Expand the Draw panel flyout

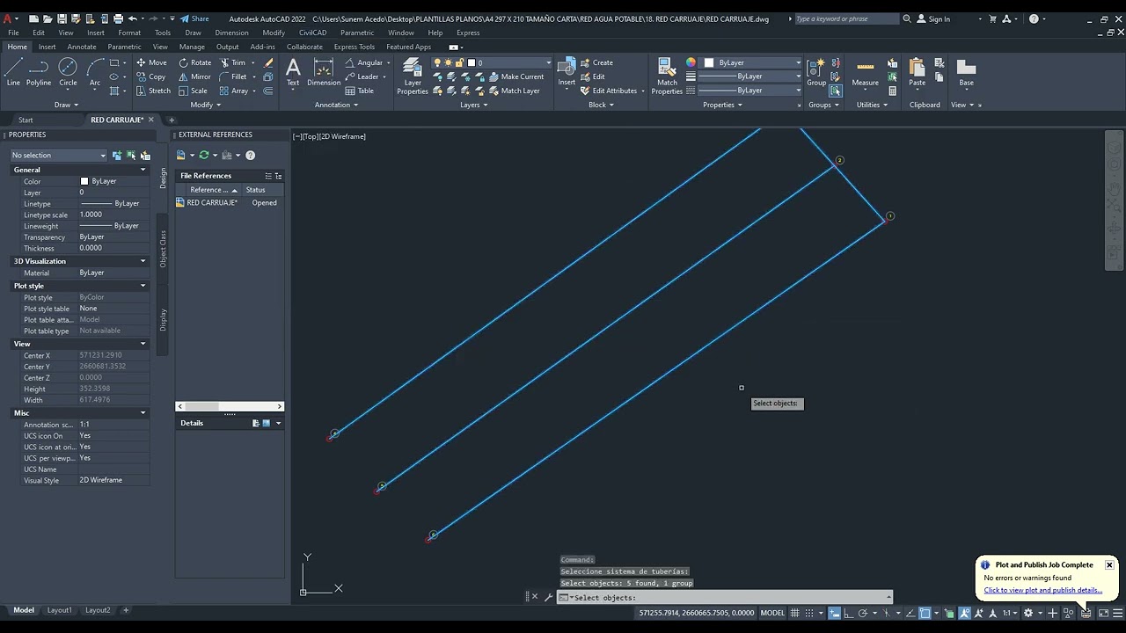[x=66, y=105]
